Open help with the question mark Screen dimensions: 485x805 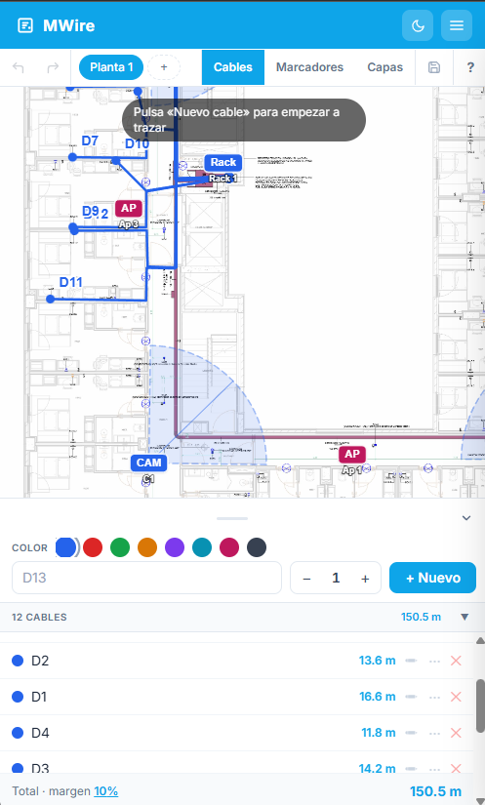click(x=470, y=67)
